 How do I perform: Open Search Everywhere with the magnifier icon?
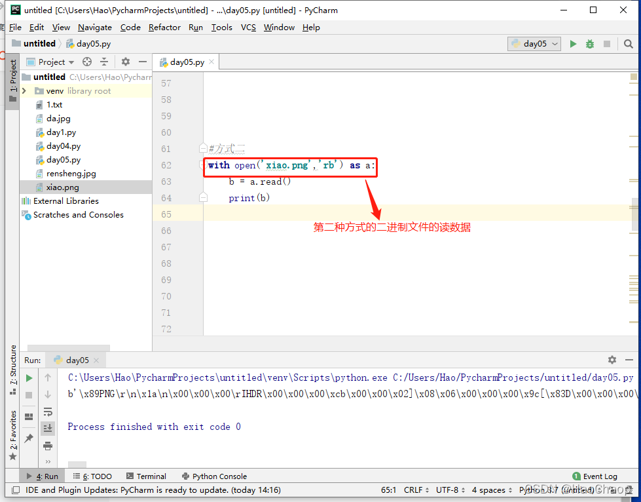point(629,44)
